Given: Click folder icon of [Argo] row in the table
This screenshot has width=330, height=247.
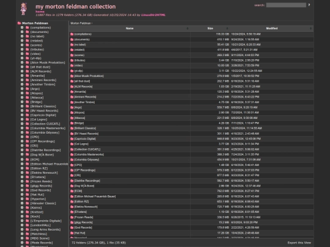Looking at the screenshot, I should click(x=72, y=107).
